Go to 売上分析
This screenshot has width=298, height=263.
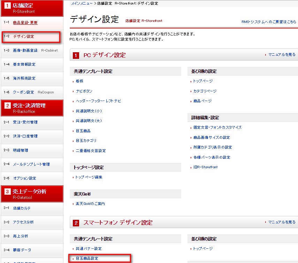coord(20,236)
